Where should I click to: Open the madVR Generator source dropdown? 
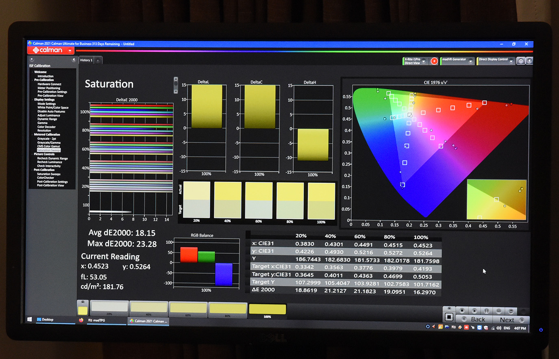pos(470,61)
